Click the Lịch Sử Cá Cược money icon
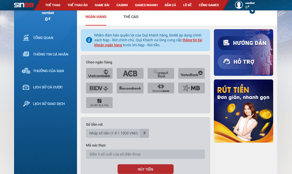The width and height of the screenshot is (292, 174). [26, 87]
